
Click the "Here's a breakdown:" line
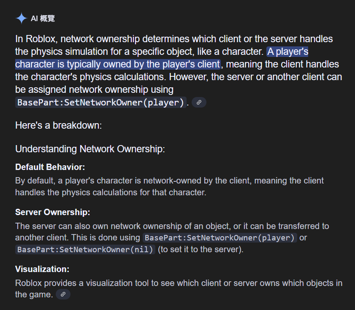pos(58,125)
